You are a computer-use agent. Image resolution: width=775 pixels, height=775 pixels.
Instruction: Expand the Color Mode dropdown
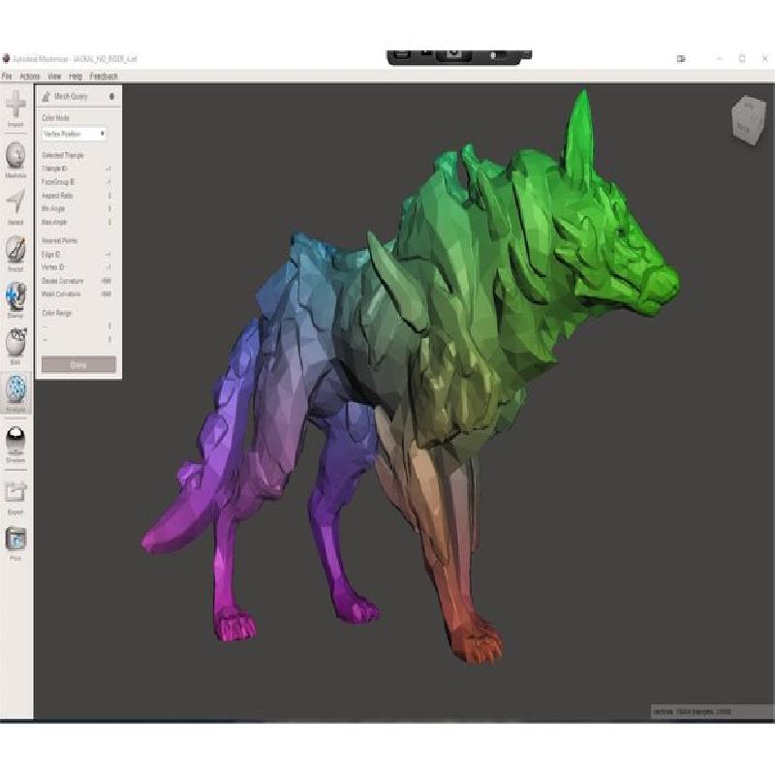(x=74, y=134)
